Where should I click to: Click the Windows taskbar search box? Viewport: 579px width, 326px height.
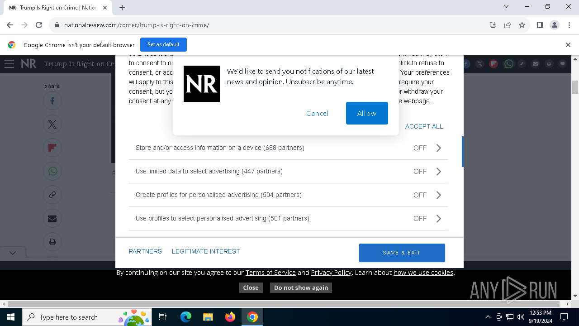[86, 317]
